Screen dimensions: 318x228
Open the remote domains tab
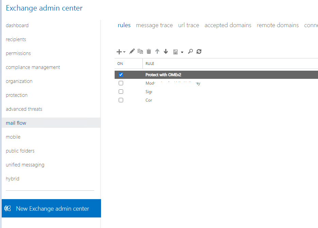278,25
